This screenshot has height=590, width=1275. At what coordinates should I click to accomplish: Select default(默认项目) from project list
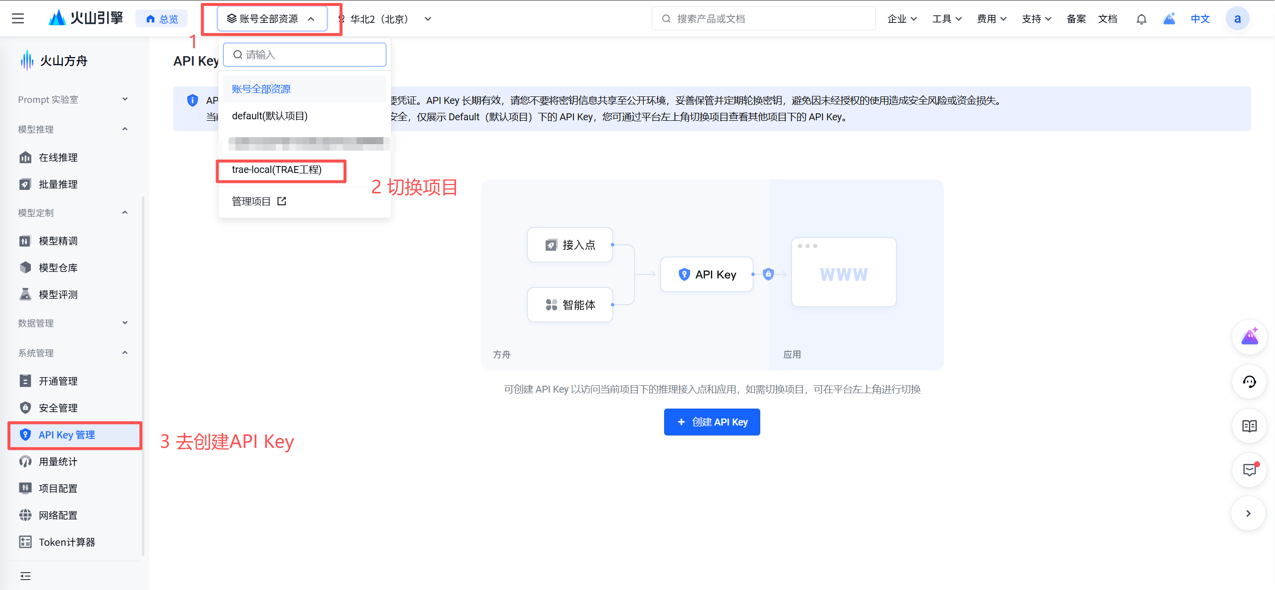270,116
